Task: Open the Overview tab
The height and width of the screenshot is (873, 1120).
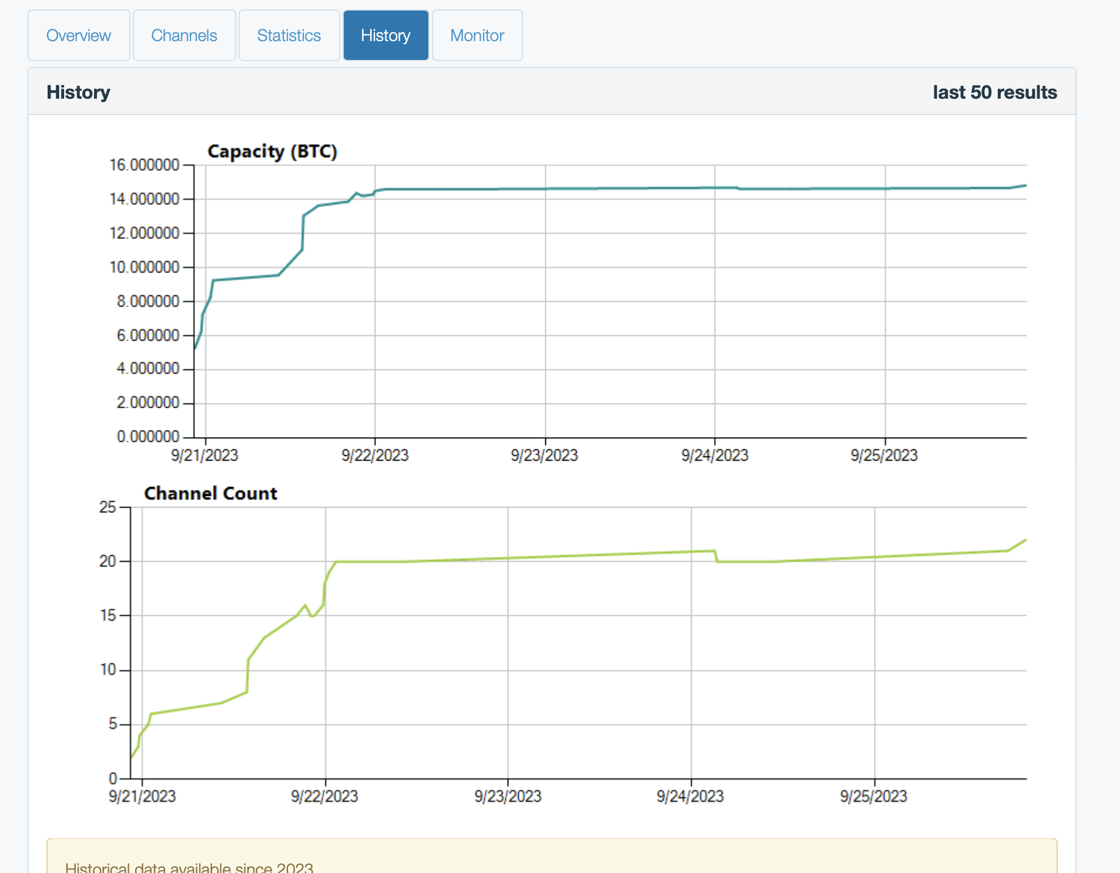Action: pos(79,35)
